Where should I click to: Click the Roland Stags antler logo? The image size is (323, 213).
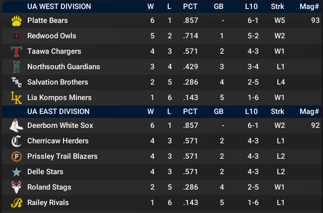coord(16,188)
